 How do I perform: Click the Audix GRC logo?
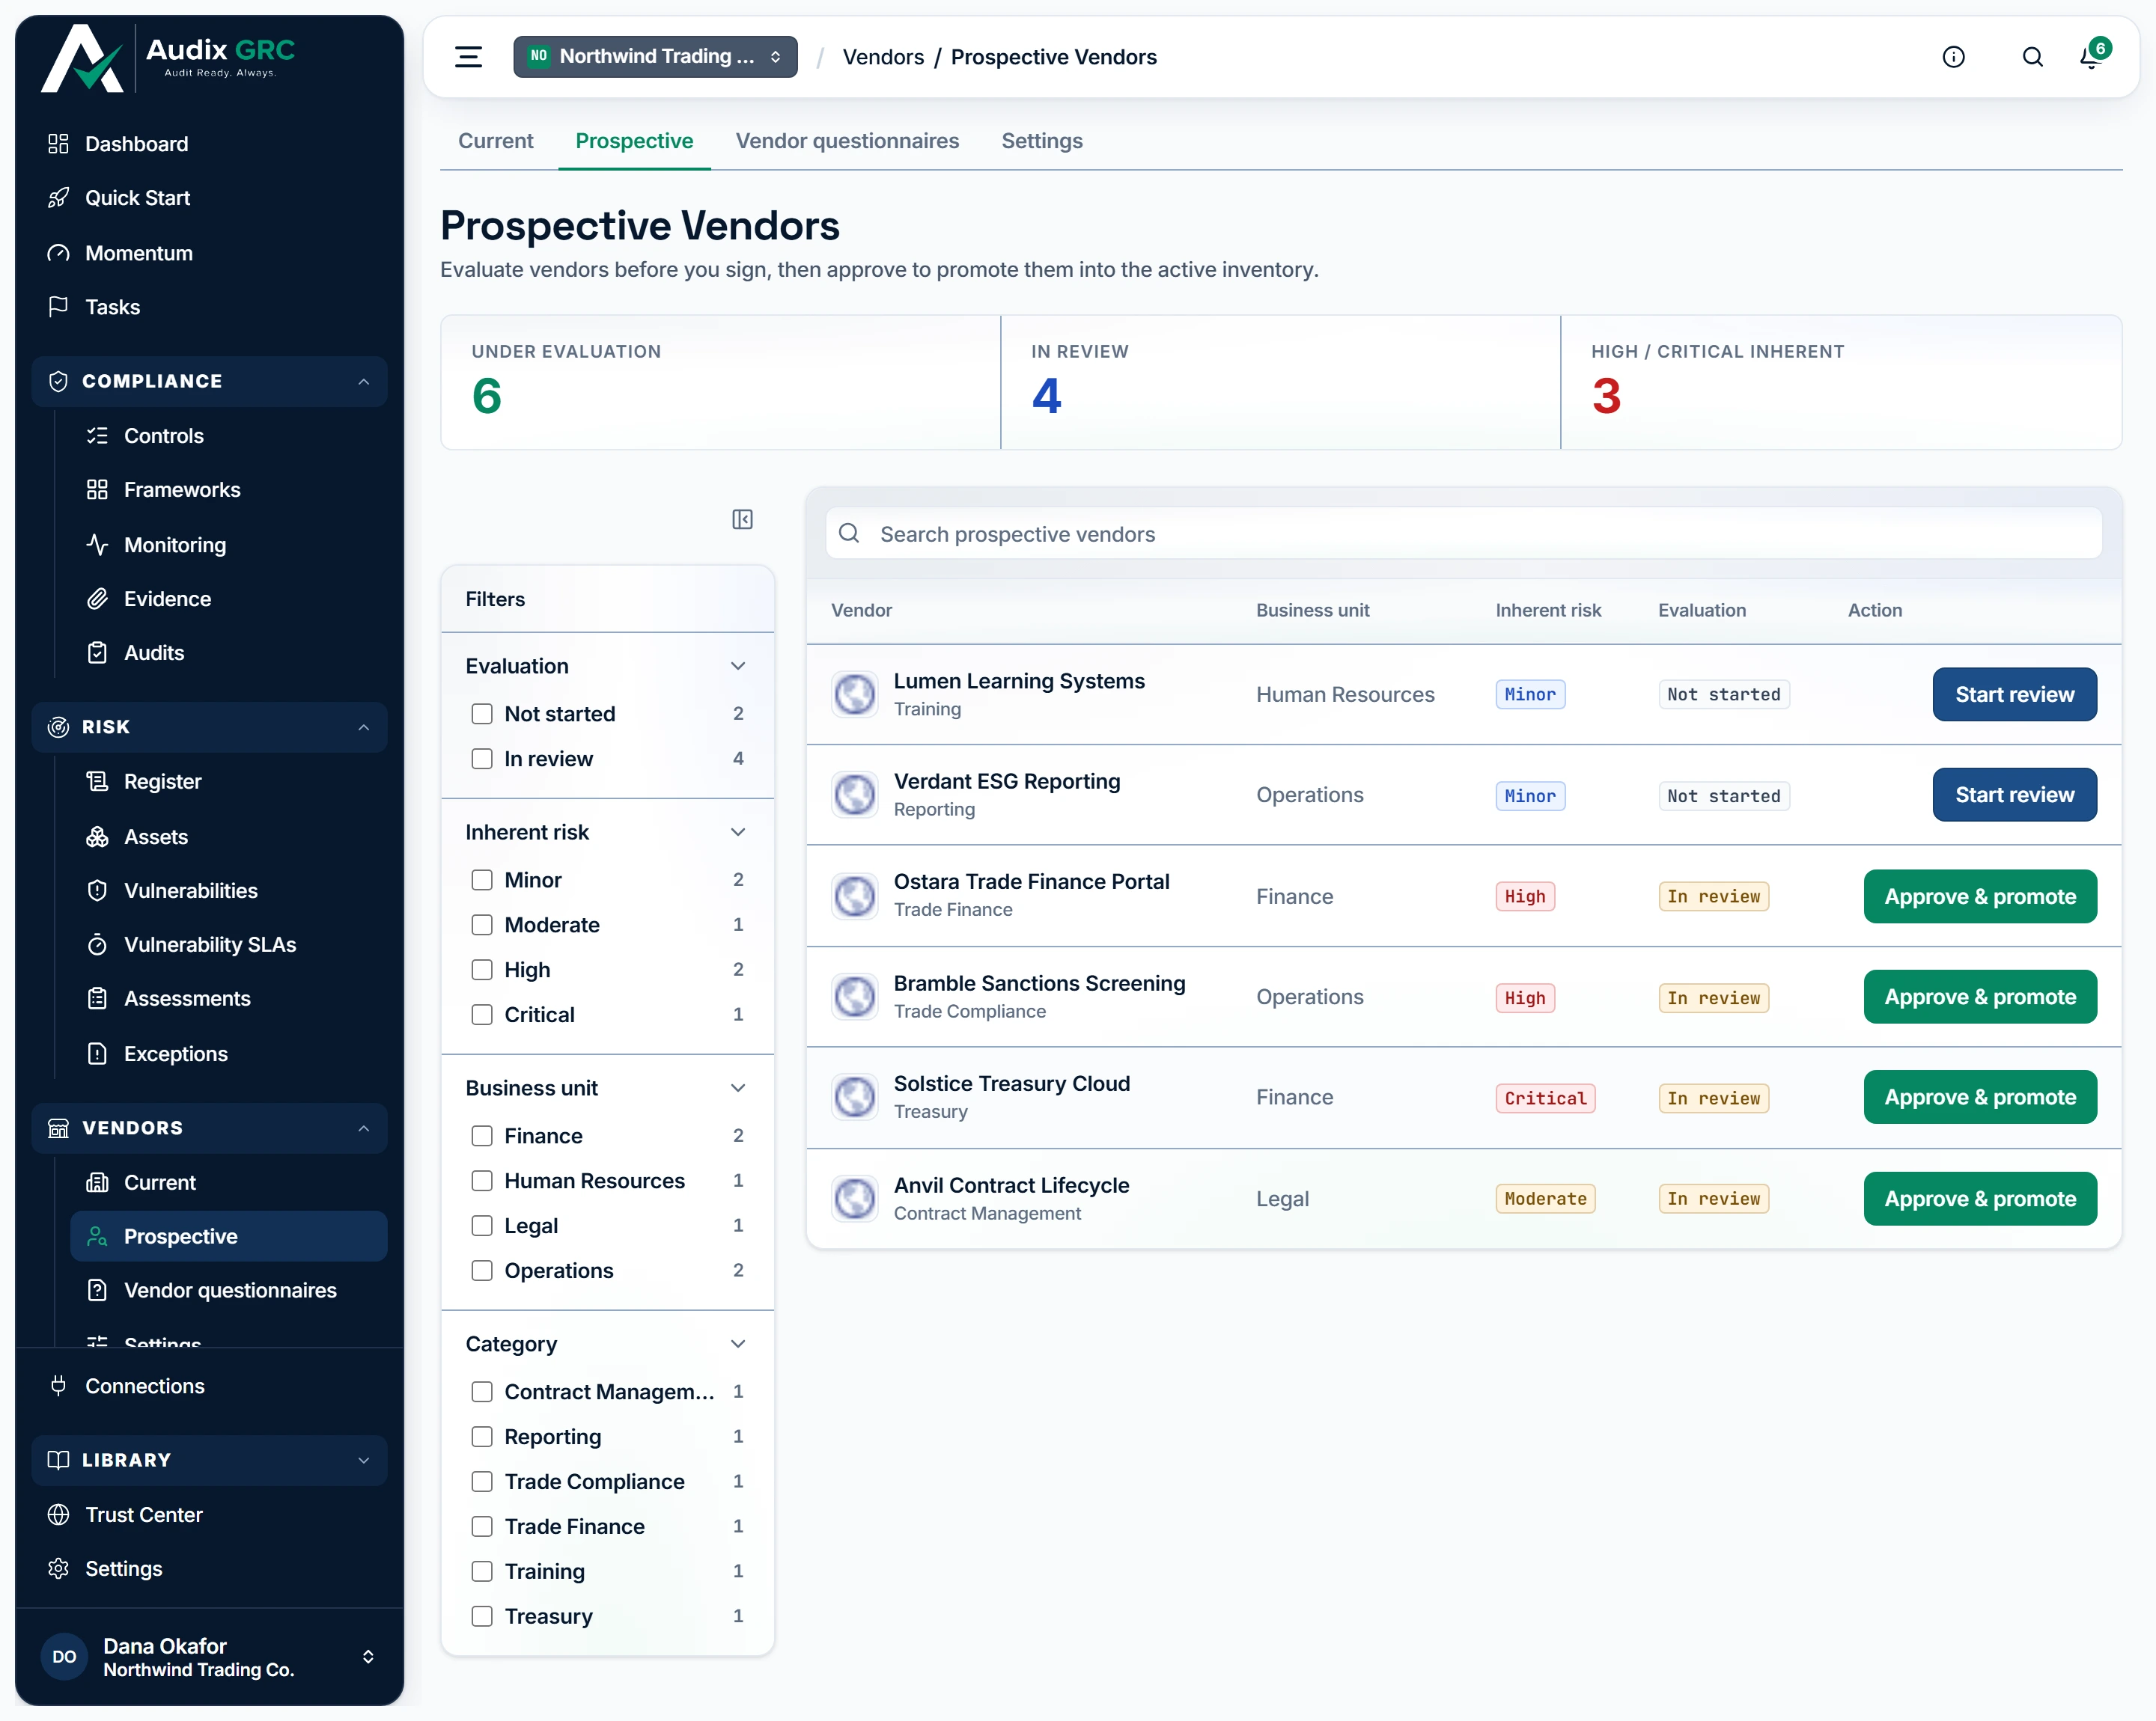(168, 58)
